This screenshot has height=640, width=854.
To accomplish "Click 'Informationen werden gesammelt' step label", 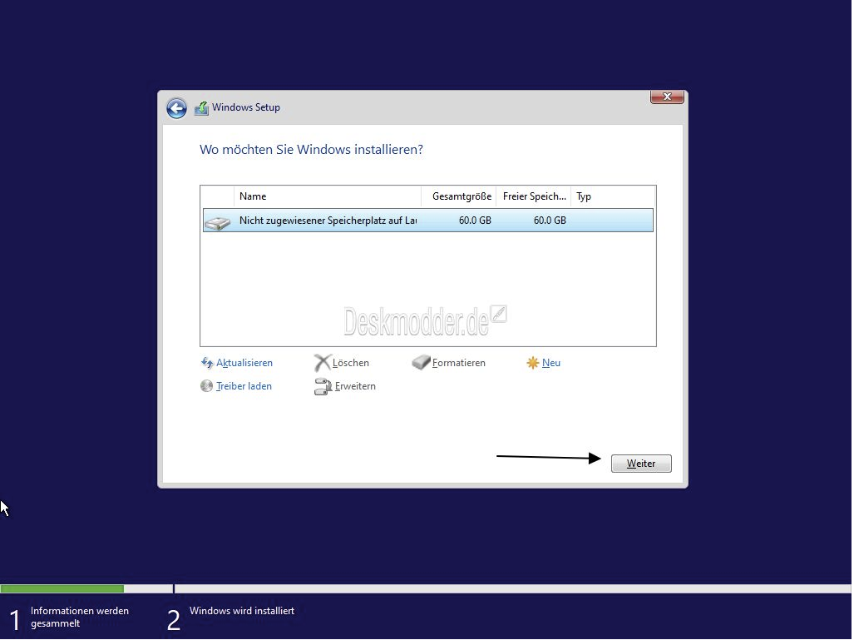I will 80,617.
